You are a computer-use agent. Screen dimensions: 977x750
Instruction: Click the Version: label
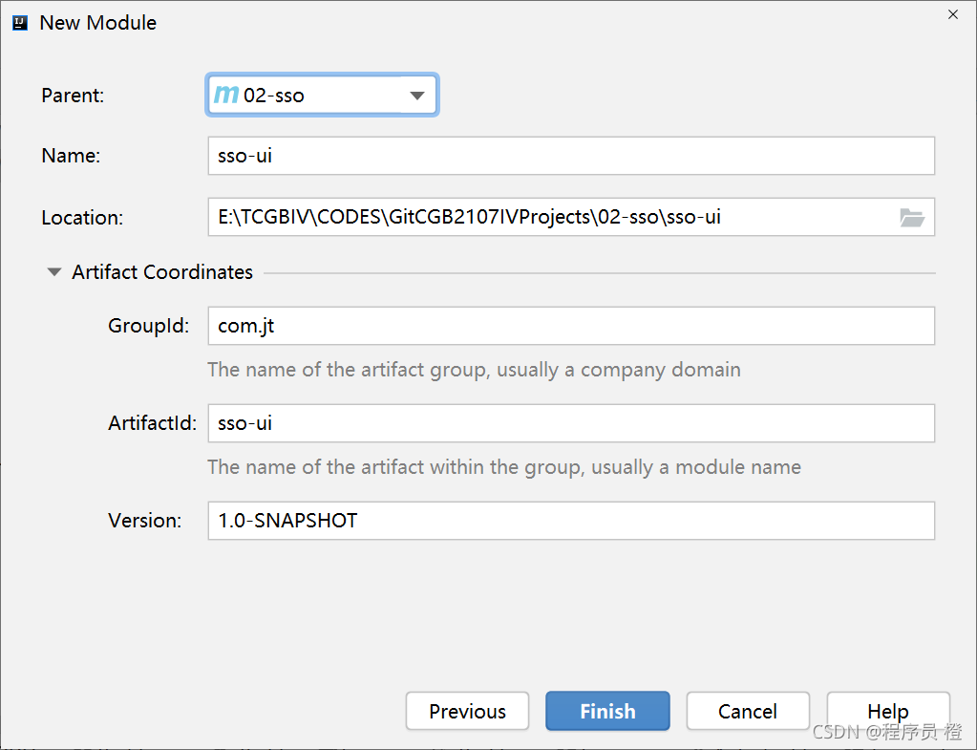click(x=144, y=521)
